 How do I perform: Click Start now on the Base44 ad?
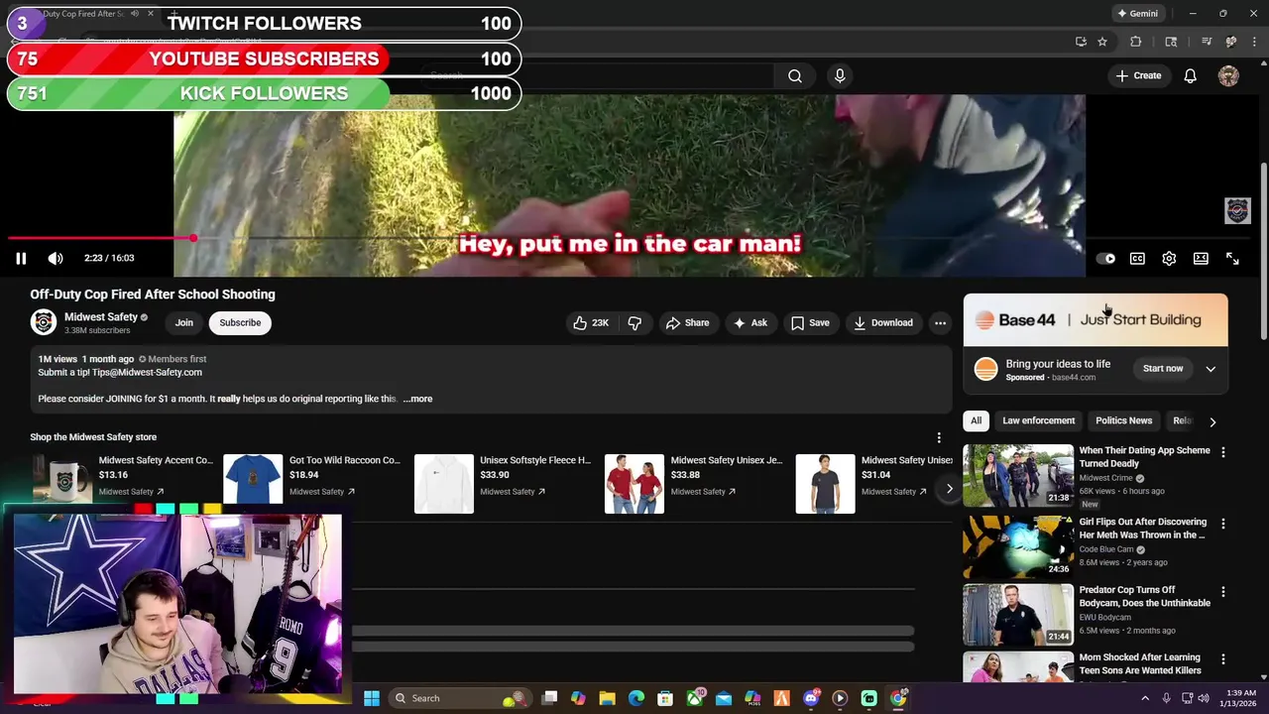1163,369
